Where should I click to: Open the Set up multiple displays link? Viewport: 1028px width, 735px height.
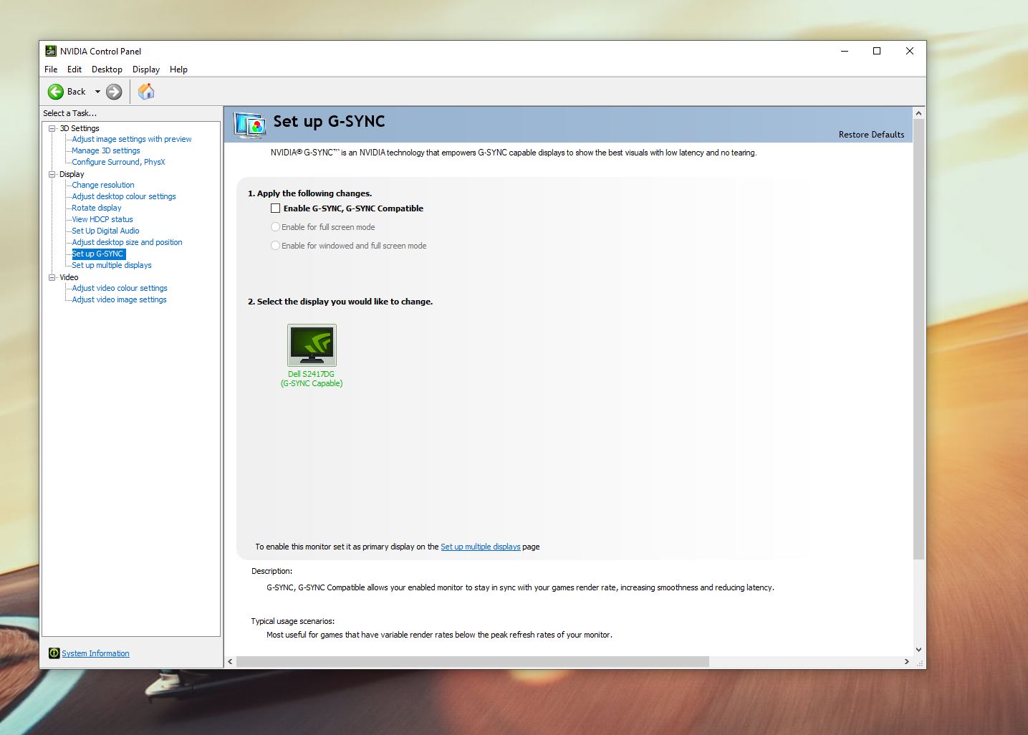(x=480, y=547)
